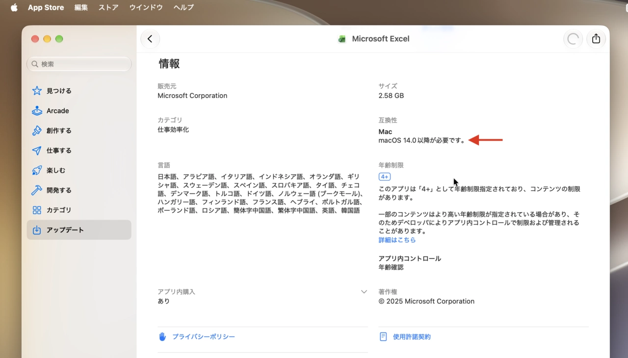Click the Apple logo in menu bar
Image resolution: width=628 pixels, height=358 pixels.
pos(14,7)
